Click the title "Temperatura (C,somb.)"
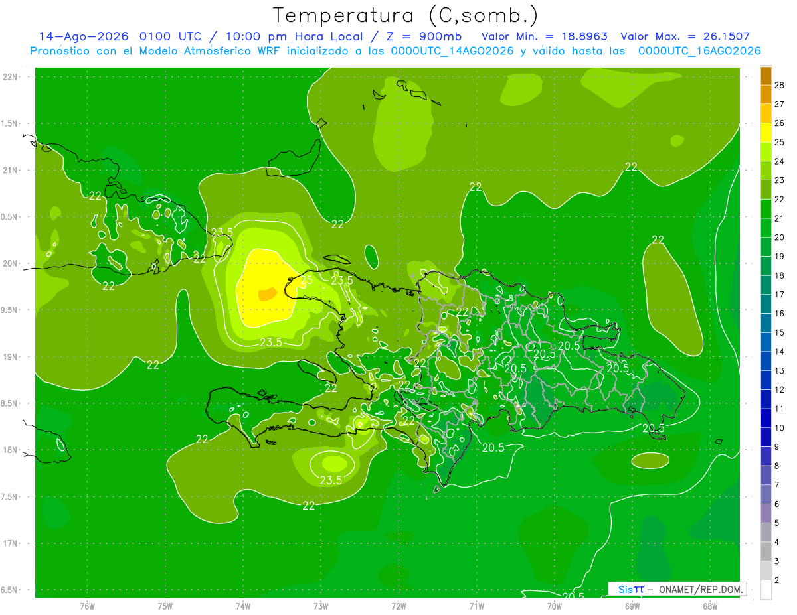The image size is (797, 615). pos(406,15)
